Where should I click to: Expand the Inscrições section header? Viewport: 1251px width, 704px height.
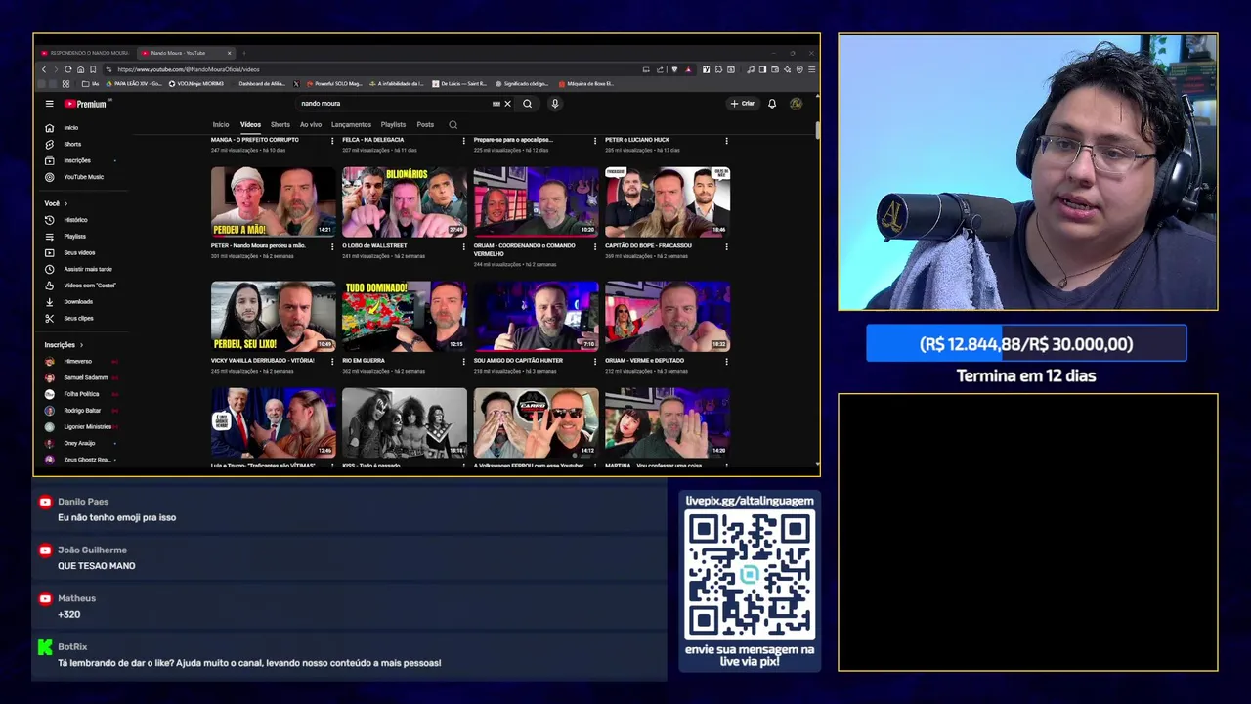click(64, 345)
